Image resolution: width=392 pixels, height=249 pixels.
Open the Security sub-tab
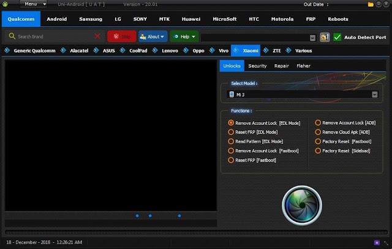click(x=257, y=66)
